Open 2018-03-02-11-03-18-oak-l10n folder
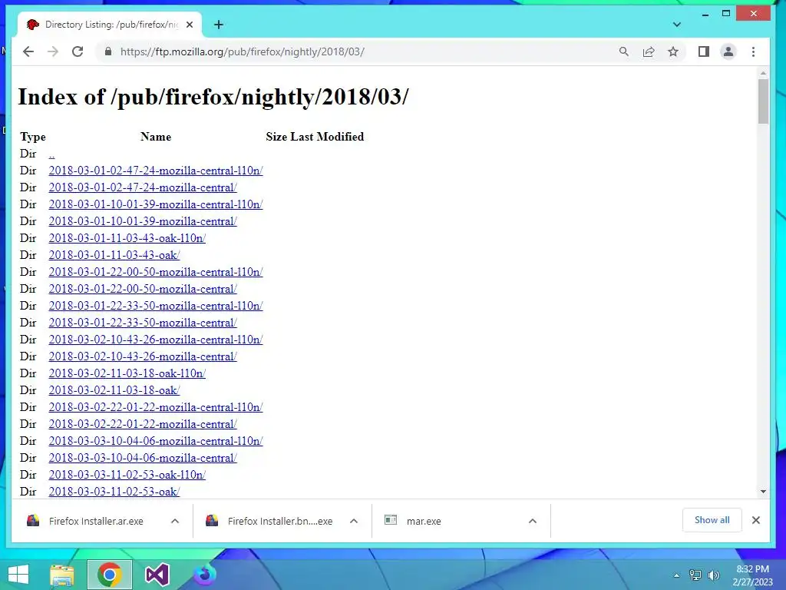This screenshot has height=590, width=786. [x=127, y=373]
